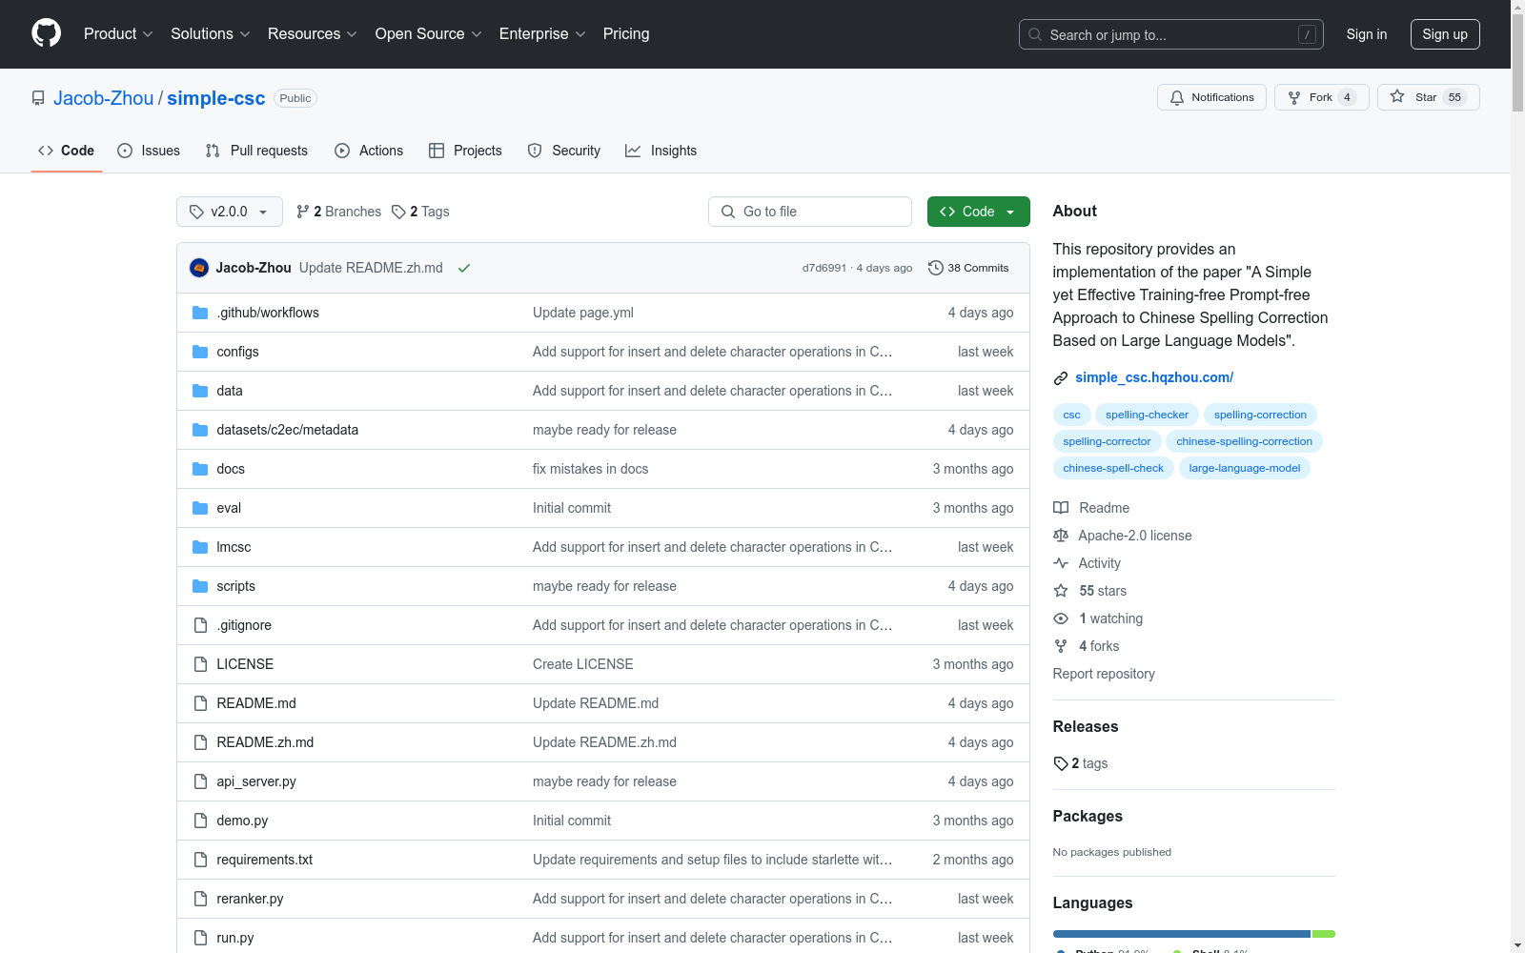The height and width of the screenshot is (953, 1525).
Task: Click the tag icon next to 2 Tags
Action: [399, 212]
